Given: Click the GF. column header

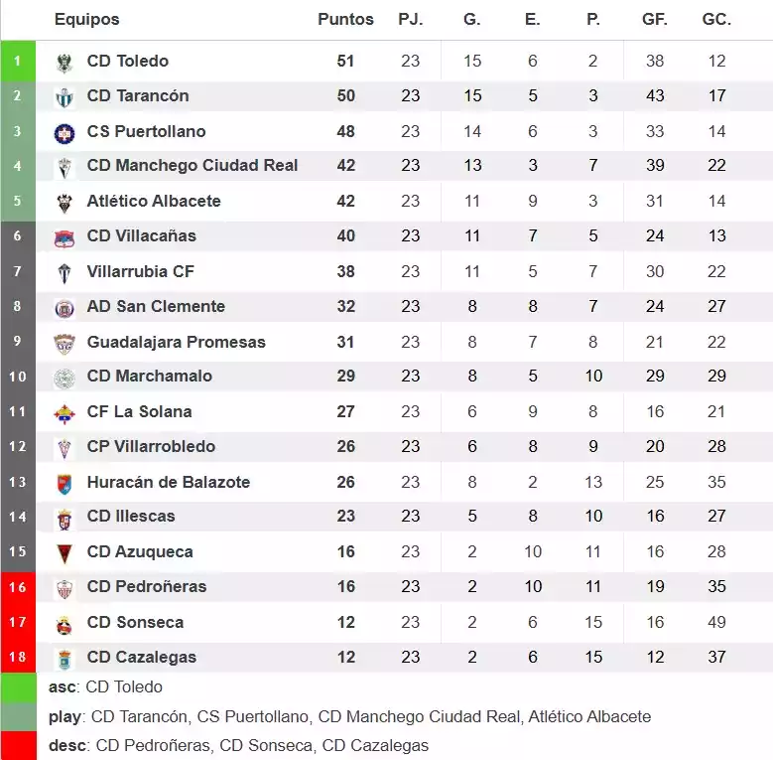Looking at the screenshot, I should tap(655, 20).
